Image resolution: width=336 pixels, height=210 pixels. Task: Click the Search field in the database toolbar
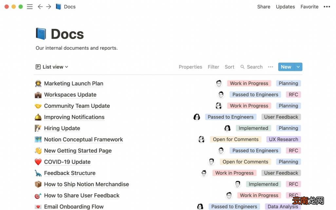tap(252, 67)
